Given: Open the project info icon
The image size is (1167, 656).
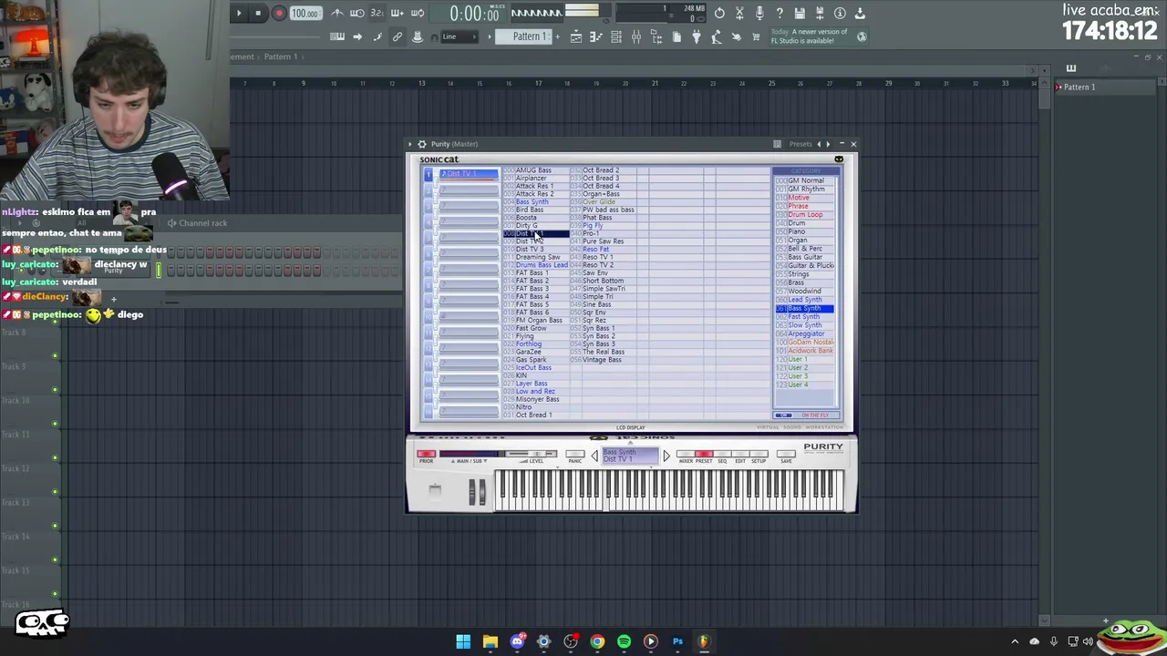Looking at the screenshot, I should pos(840,13).
